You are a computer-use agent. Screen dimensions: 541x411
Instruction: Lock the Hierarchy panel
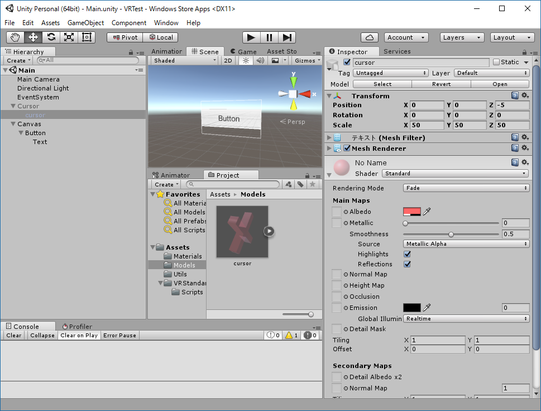131,52
